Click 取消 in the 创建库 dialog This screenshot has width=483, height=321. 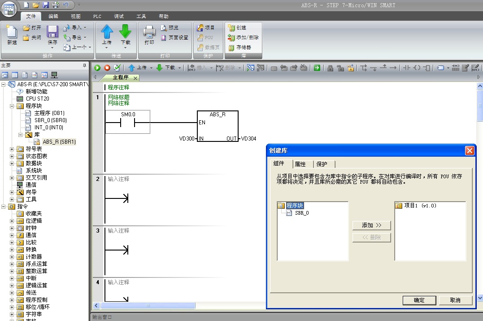[x=455, y=300]
